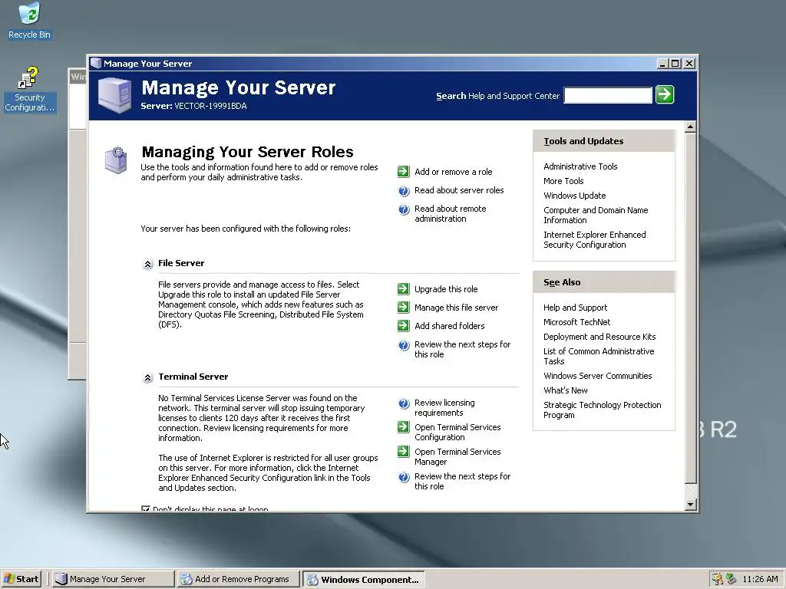Viewport: 786px width, 589px height.
Task: Collapse the File Server role section
Action: point(148,264)
